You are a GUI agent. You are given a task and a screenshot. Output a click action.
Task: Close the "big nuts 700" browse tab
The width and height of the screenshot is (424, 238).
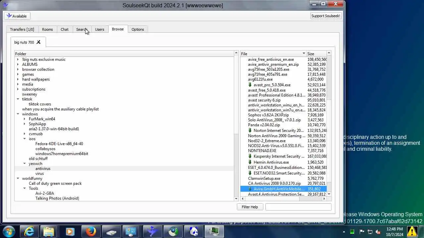[x=38, y=42]
